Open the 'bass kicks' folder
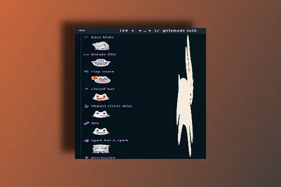This screenshot has height=187, width=281. [102, 37]
